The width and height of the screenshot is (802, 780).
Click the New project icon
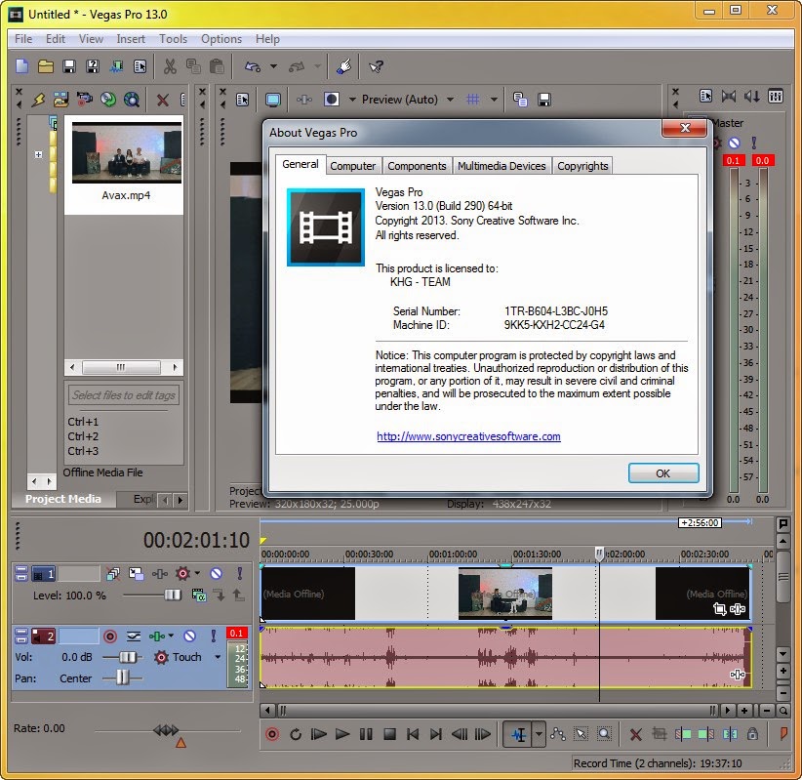coord(22,66)
